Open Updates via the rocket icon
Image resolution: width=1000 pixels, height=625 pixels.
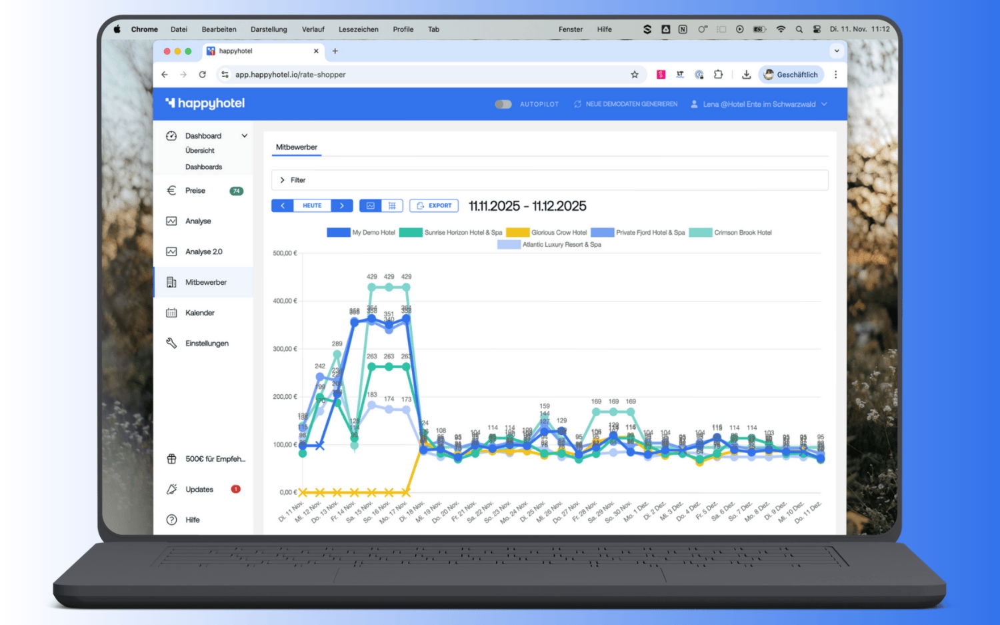pos(171,490)
